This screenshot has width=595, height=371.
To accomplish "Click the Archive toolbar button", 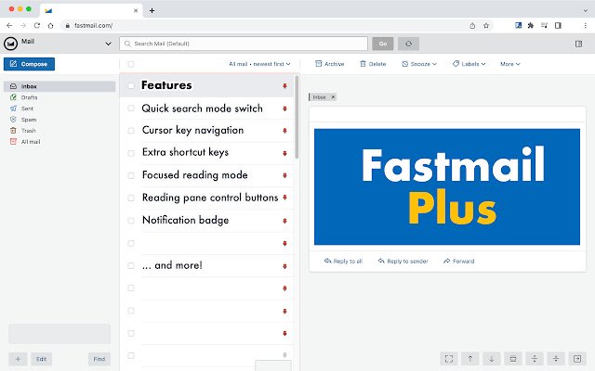I will pyautogui.click(x=330, y=64).
